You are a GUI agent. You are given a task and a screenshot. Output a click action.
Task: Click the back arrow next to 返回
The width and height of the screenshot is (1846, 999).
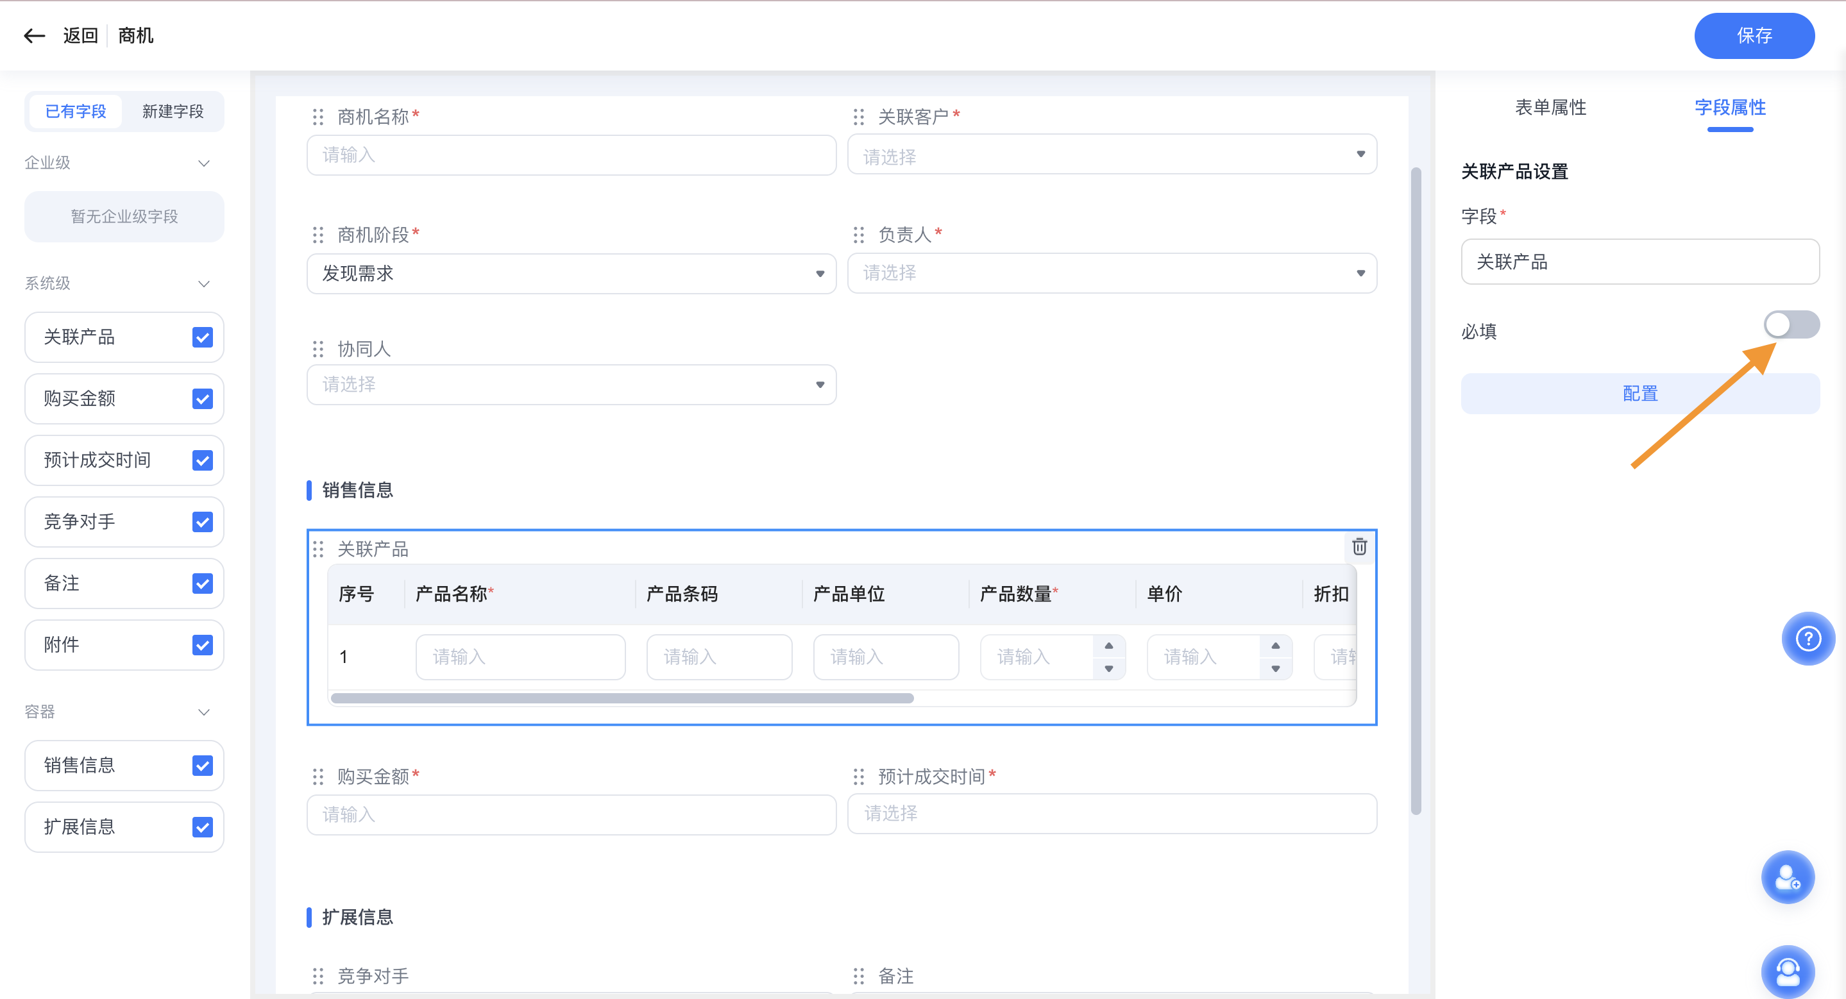(34, 35)
